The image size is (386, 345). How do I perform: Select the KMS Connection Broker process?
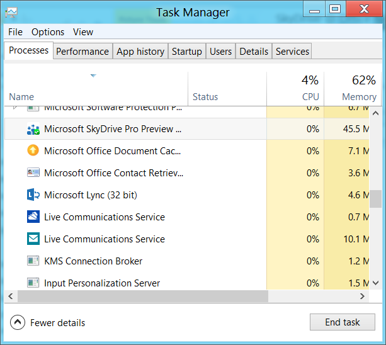186,261
